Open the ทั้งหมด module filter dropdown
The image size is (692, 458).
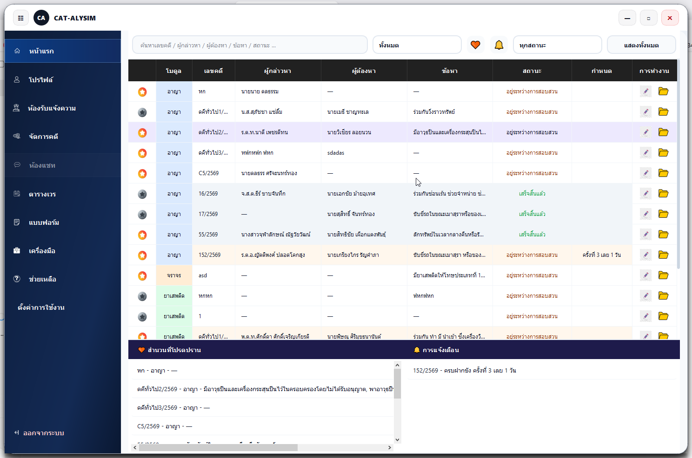coord(417,45)
